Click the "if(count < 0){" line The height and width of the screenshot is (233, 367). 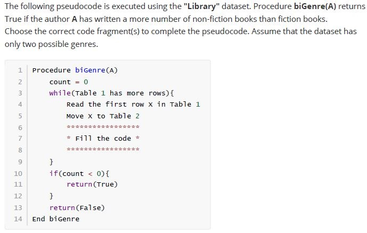tap(79, 173)
